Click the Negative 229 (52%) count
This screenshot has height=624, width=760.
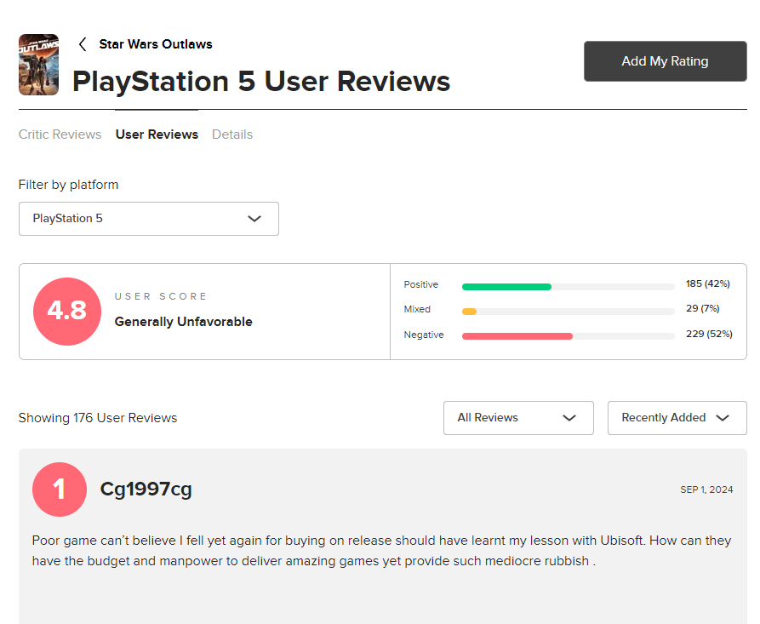pos(708,334)
